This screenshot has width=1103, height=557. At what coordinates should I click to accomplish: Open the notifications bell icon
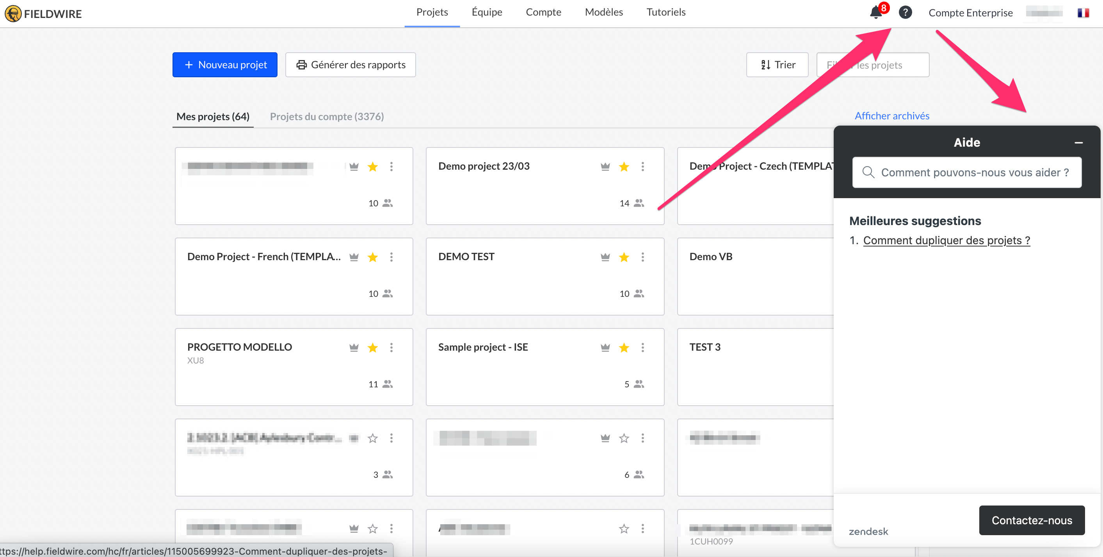click(x=876, y=12)
